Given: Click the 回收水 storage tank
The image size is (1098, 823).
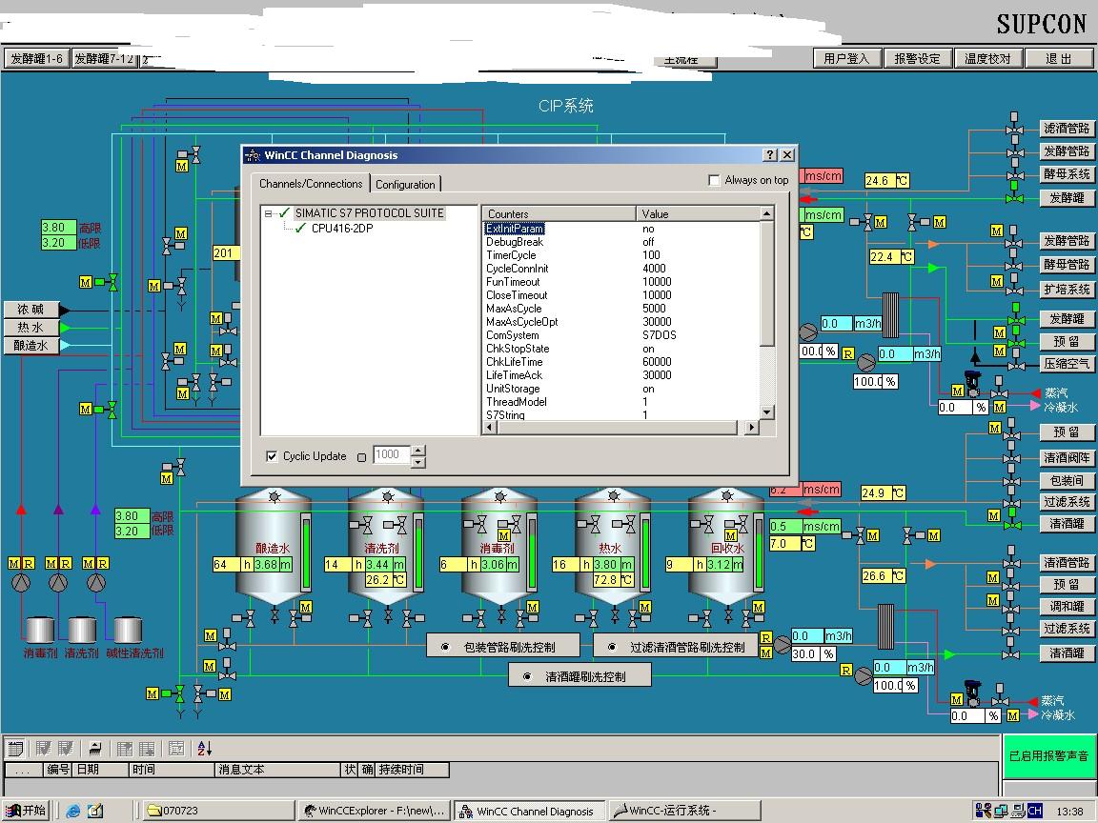Looking at the screenshot, I should click(725, 546).
